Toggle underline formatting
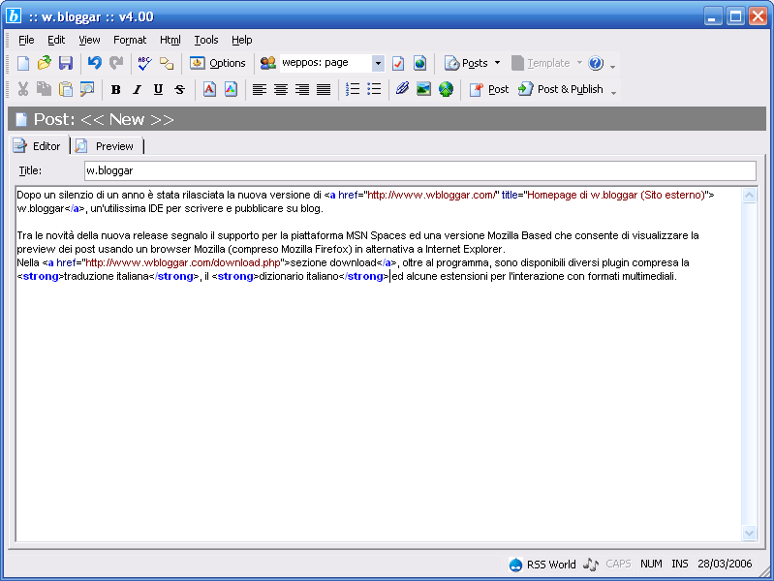The image size is (774, 581). click(x=159, y=89)
